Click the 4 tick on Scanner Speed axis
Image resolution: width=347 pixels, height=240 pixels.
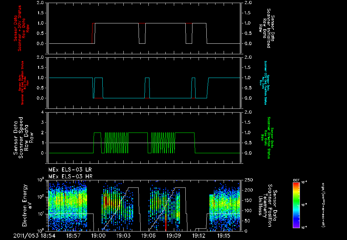click(x=42, y=112)
